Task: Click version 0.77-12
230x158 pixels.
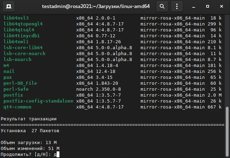Action: pyautogui.click(x=106, y=36)
